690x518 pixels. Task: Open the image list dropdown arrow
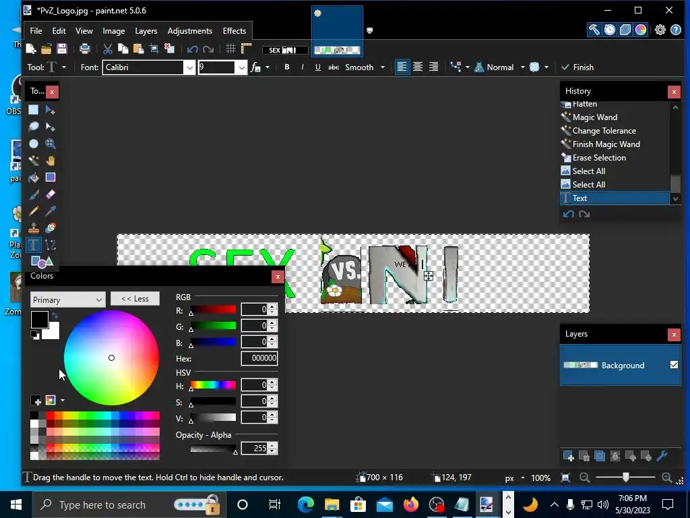tap(370, 30)
